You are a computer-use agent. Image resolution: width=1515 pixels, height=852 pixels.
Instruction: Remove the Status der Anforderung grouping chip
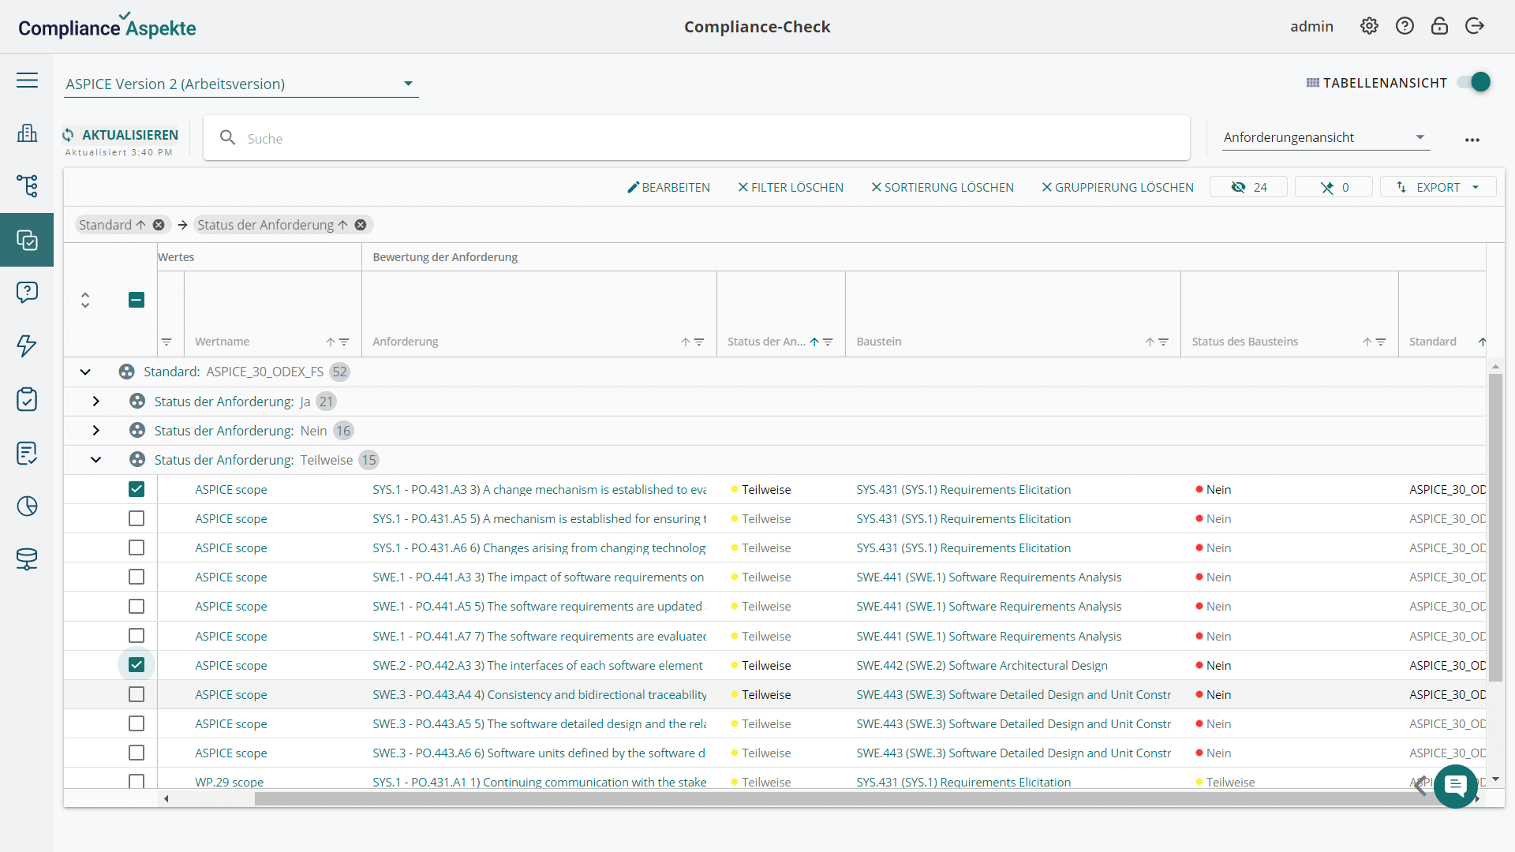pyautogui.click(x=361, y=225)
